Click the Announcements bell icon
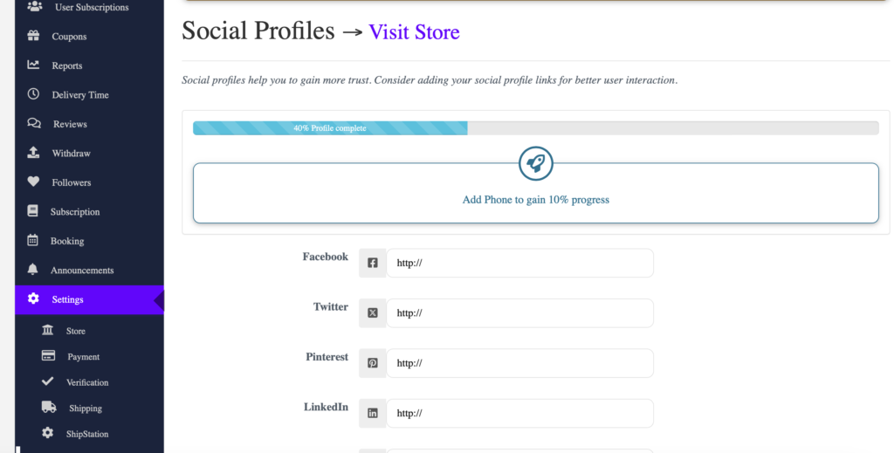The width and height of the screenshot is (894, 453). (32, 270)
